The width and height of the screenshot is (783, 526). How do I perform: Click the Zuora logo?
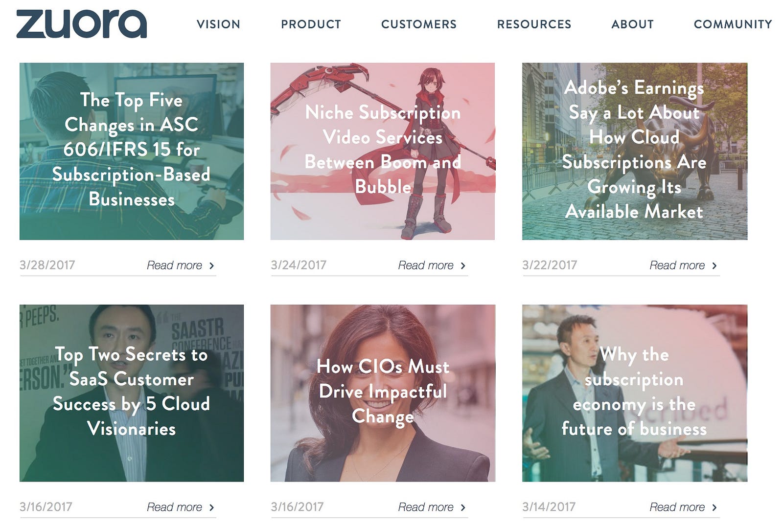coord(81,23)
